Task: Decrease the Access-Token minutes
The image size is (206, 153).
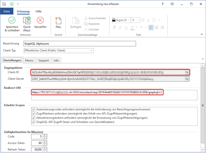Action: (45, 144)
